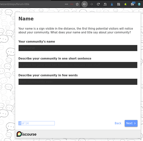Click 'Describe your community in few words' label

click(x=48, y=75)
